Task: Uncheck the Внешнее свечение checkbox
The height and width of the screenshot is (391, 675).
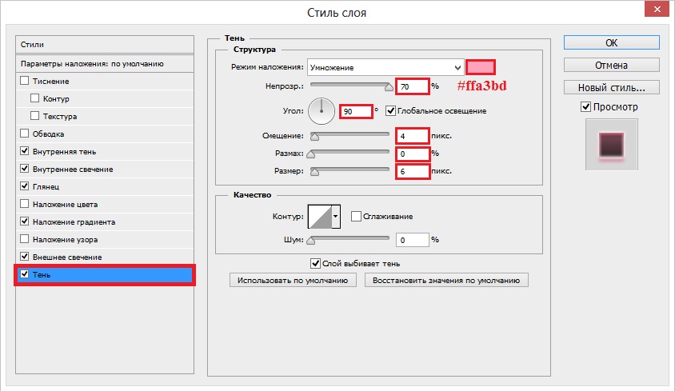Action: point(25,256)
